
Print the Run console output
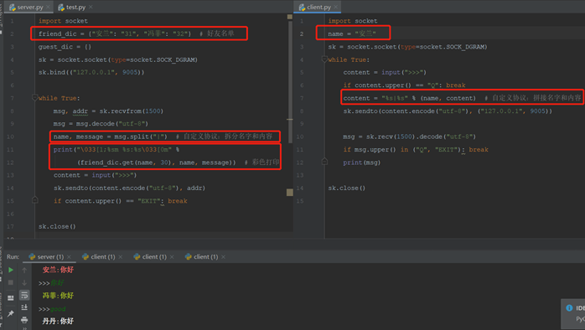pos(24,320)
